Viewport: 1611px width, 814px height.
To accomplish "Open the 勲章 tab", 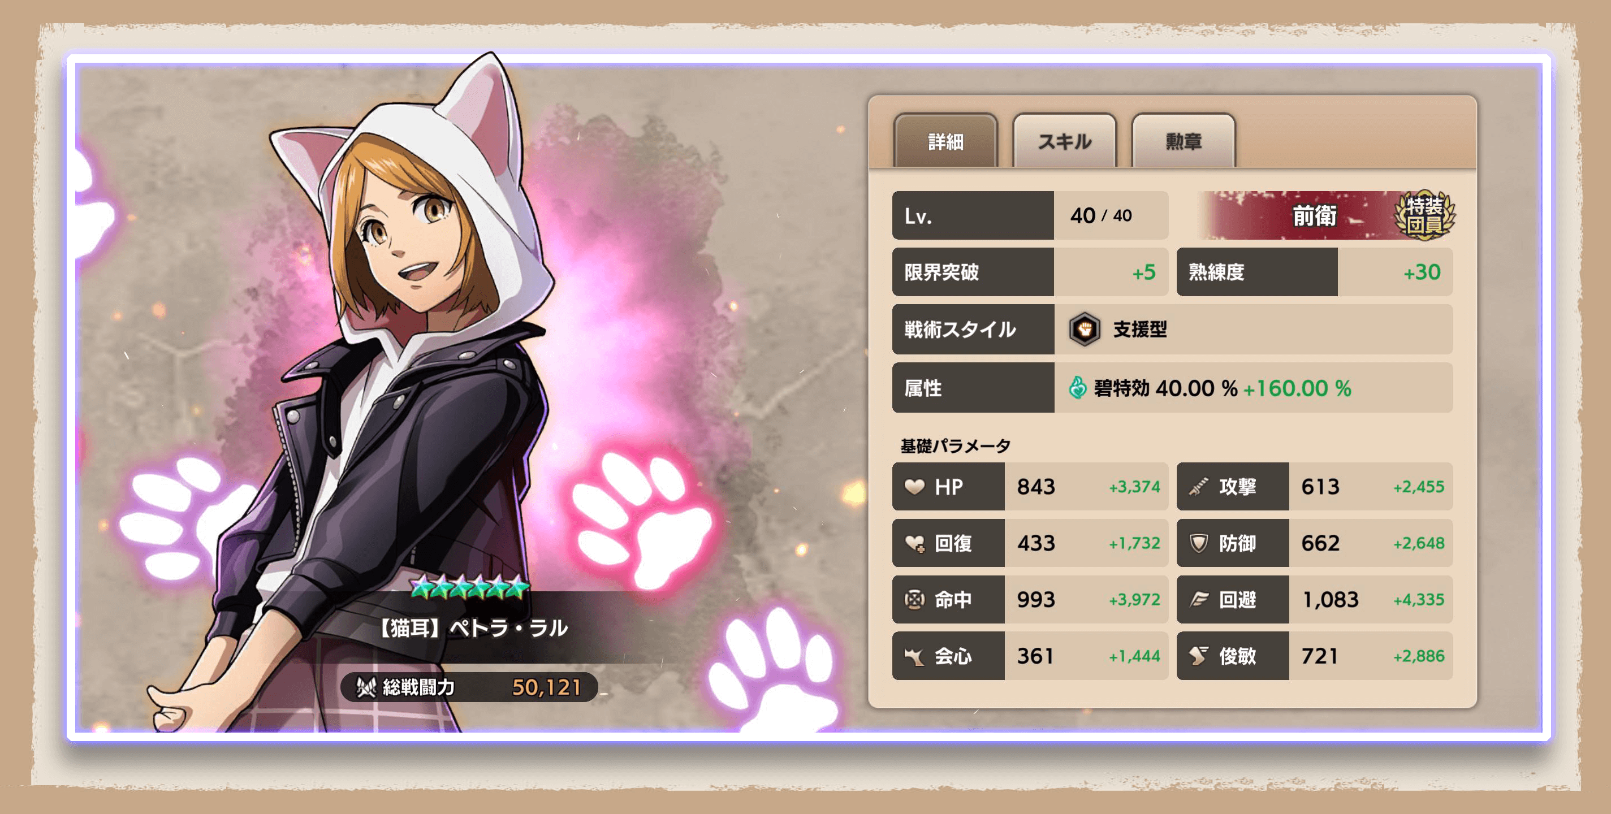I will pyautogui.click(x=1184, y=141).
